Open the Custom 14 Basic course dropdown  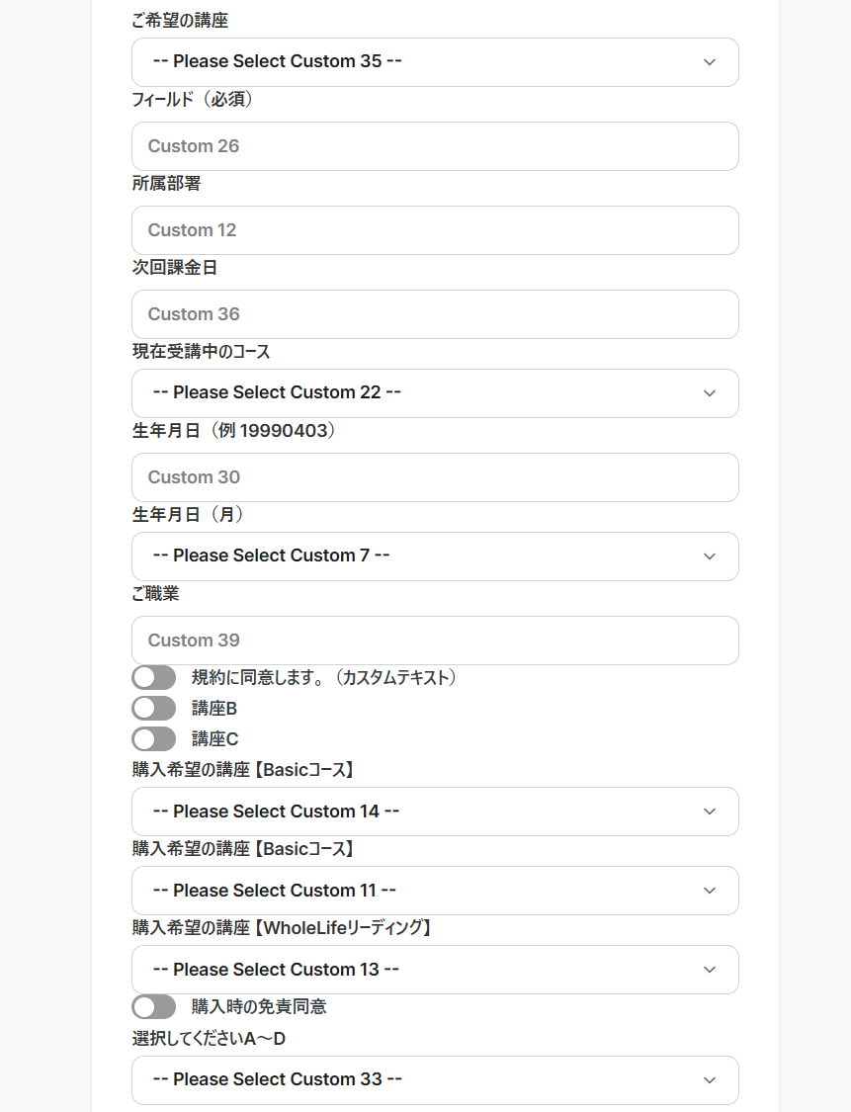coord(435,812)
